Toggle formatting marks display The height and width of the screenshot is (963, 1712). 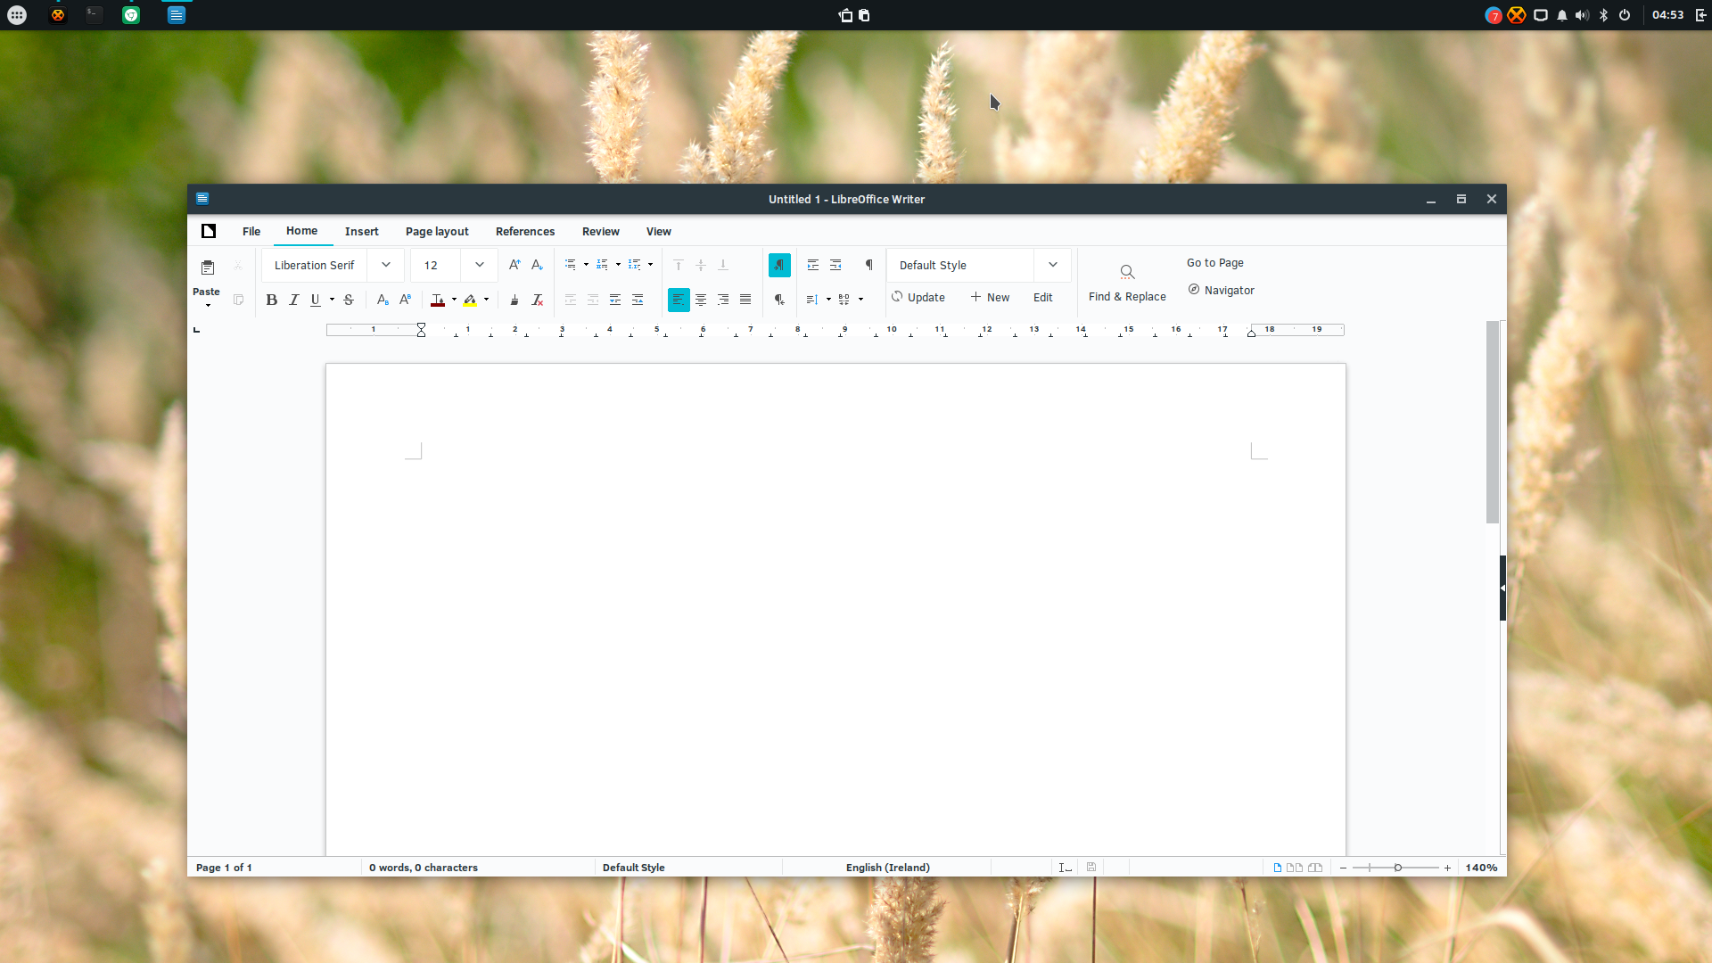(x=869, y=265)
